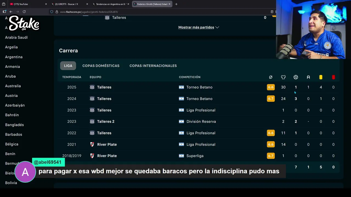
Task: Open the tab overview icon at top left
Action: pyautogui.click(x=4, y=4)
